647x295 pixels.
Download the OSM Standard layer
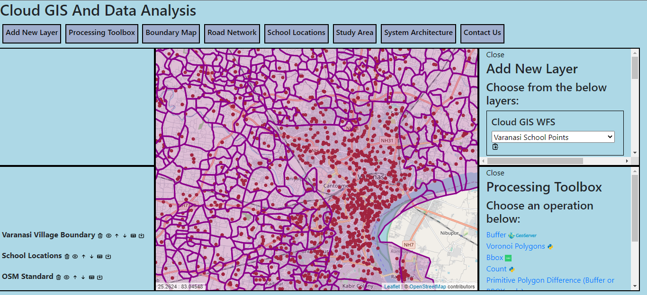click(x=99, y=277)
